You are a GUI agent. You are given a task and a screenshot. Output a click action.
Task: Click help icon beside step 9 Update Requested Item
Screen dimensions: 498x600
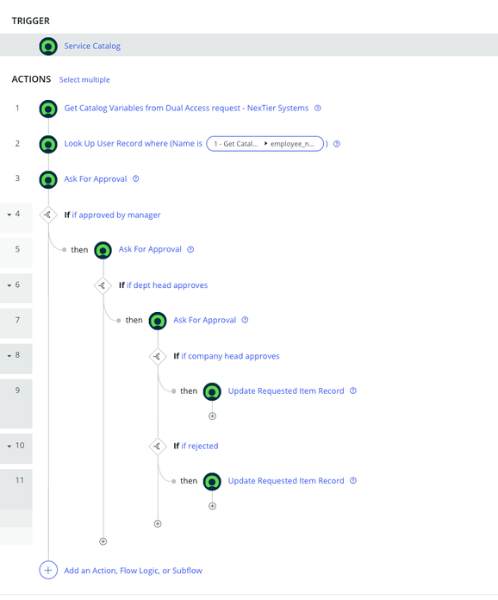coord(353,391)
